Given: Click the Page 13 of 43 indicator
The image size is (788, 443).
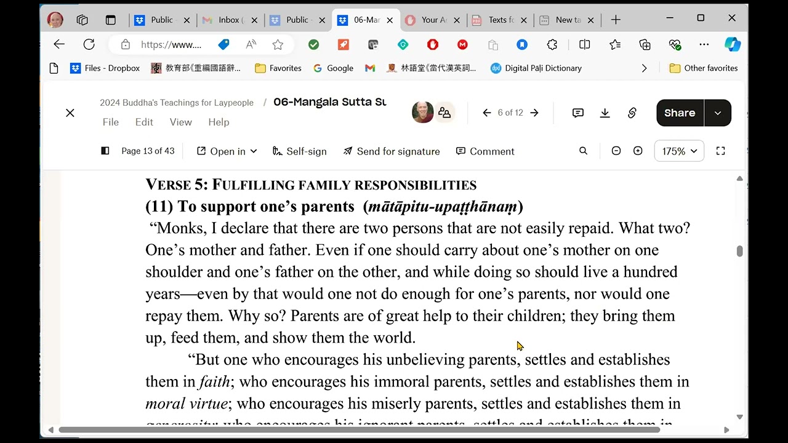Looking at the screenshot, I should coord(148,151).
